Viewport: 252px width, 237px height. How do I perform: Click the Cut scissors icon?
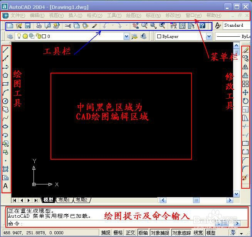(x=68, y=26)
